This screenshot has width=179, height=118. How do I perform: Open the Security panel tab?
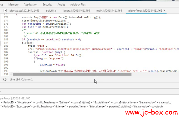47,5
